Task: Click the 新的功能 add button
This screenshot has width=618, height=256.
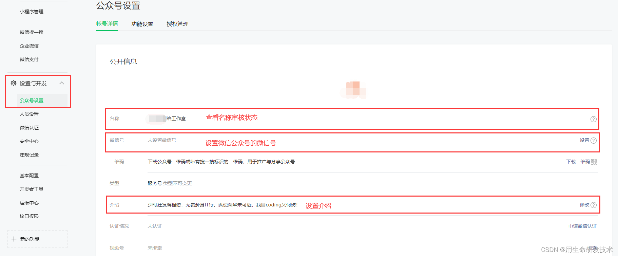Action: (x=37, y=239)
